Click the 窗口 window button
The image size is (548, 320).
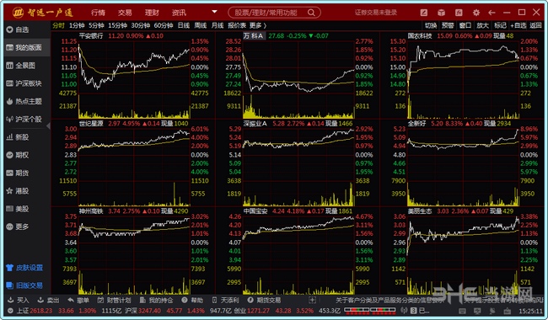(465, 25)
